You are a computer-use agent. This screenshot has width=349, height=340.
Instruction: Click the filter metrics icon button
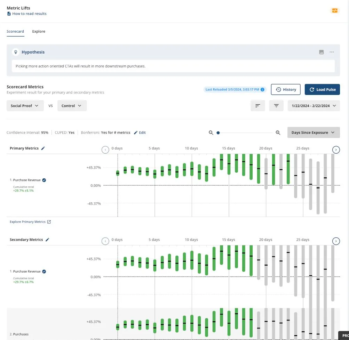pos(276,106)
